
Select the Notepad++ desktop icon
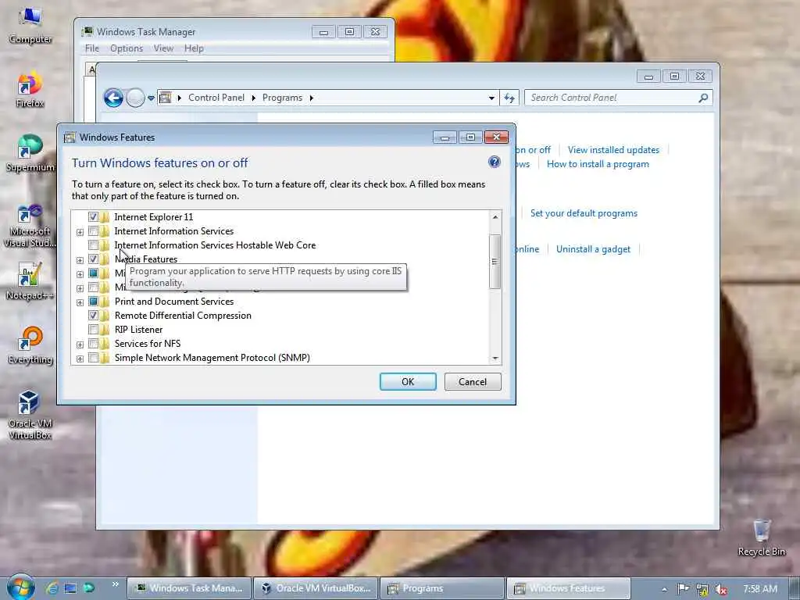[x=30, y=280]
